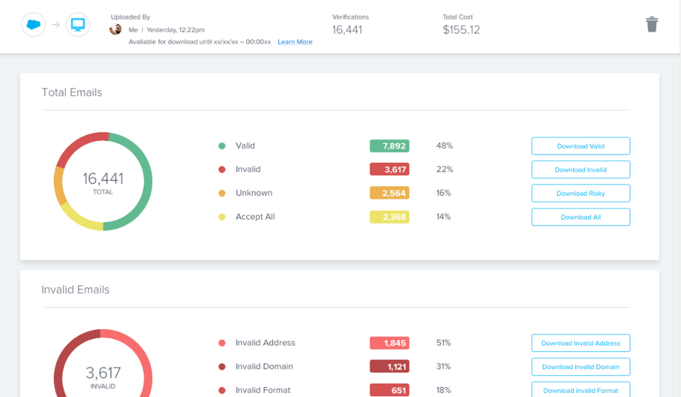Image resolution: width=681 pixels, height=397 pixels.
Task: Click the orange 2,564 unknown count badge
Action: pyautogui.click(x=390, y=193)
